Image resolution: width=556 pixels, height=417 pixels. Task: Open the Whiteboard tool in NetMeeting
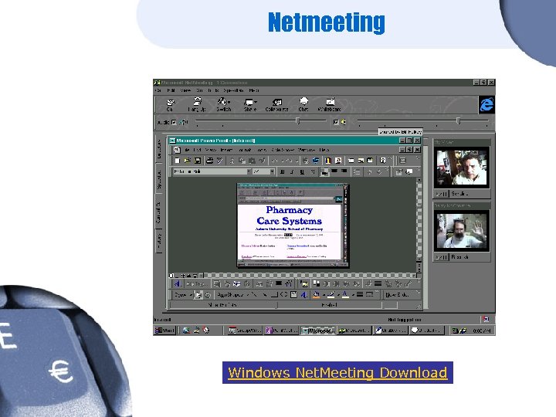pos(330,105)
